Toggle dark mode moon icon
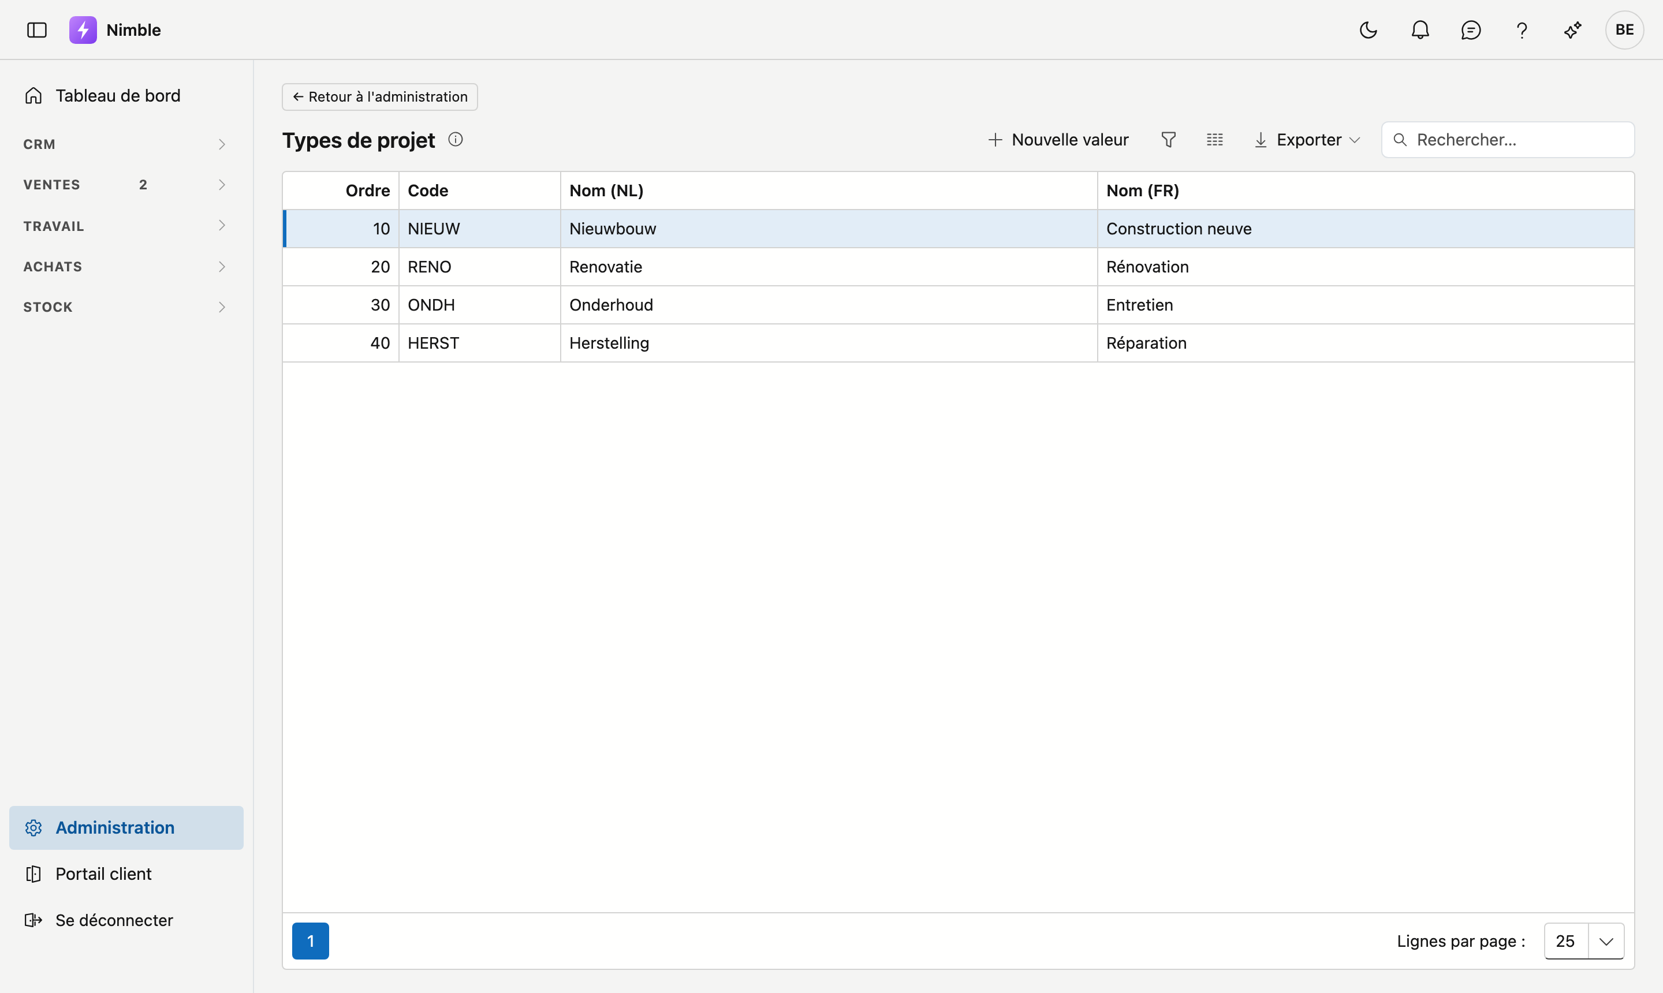The height and width of the screenshot is (993, 1663). 1369,30
